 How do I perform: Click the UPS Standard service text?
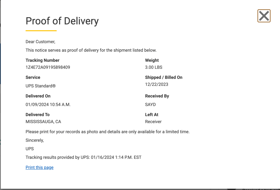[41, 86]
